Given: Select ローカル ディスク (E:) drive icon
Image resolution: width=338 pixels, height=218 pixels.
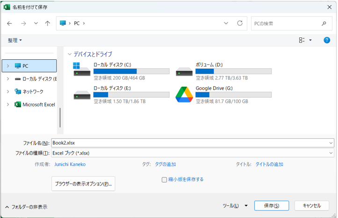Looking at the screenshot, I should (x=82, y=95).
